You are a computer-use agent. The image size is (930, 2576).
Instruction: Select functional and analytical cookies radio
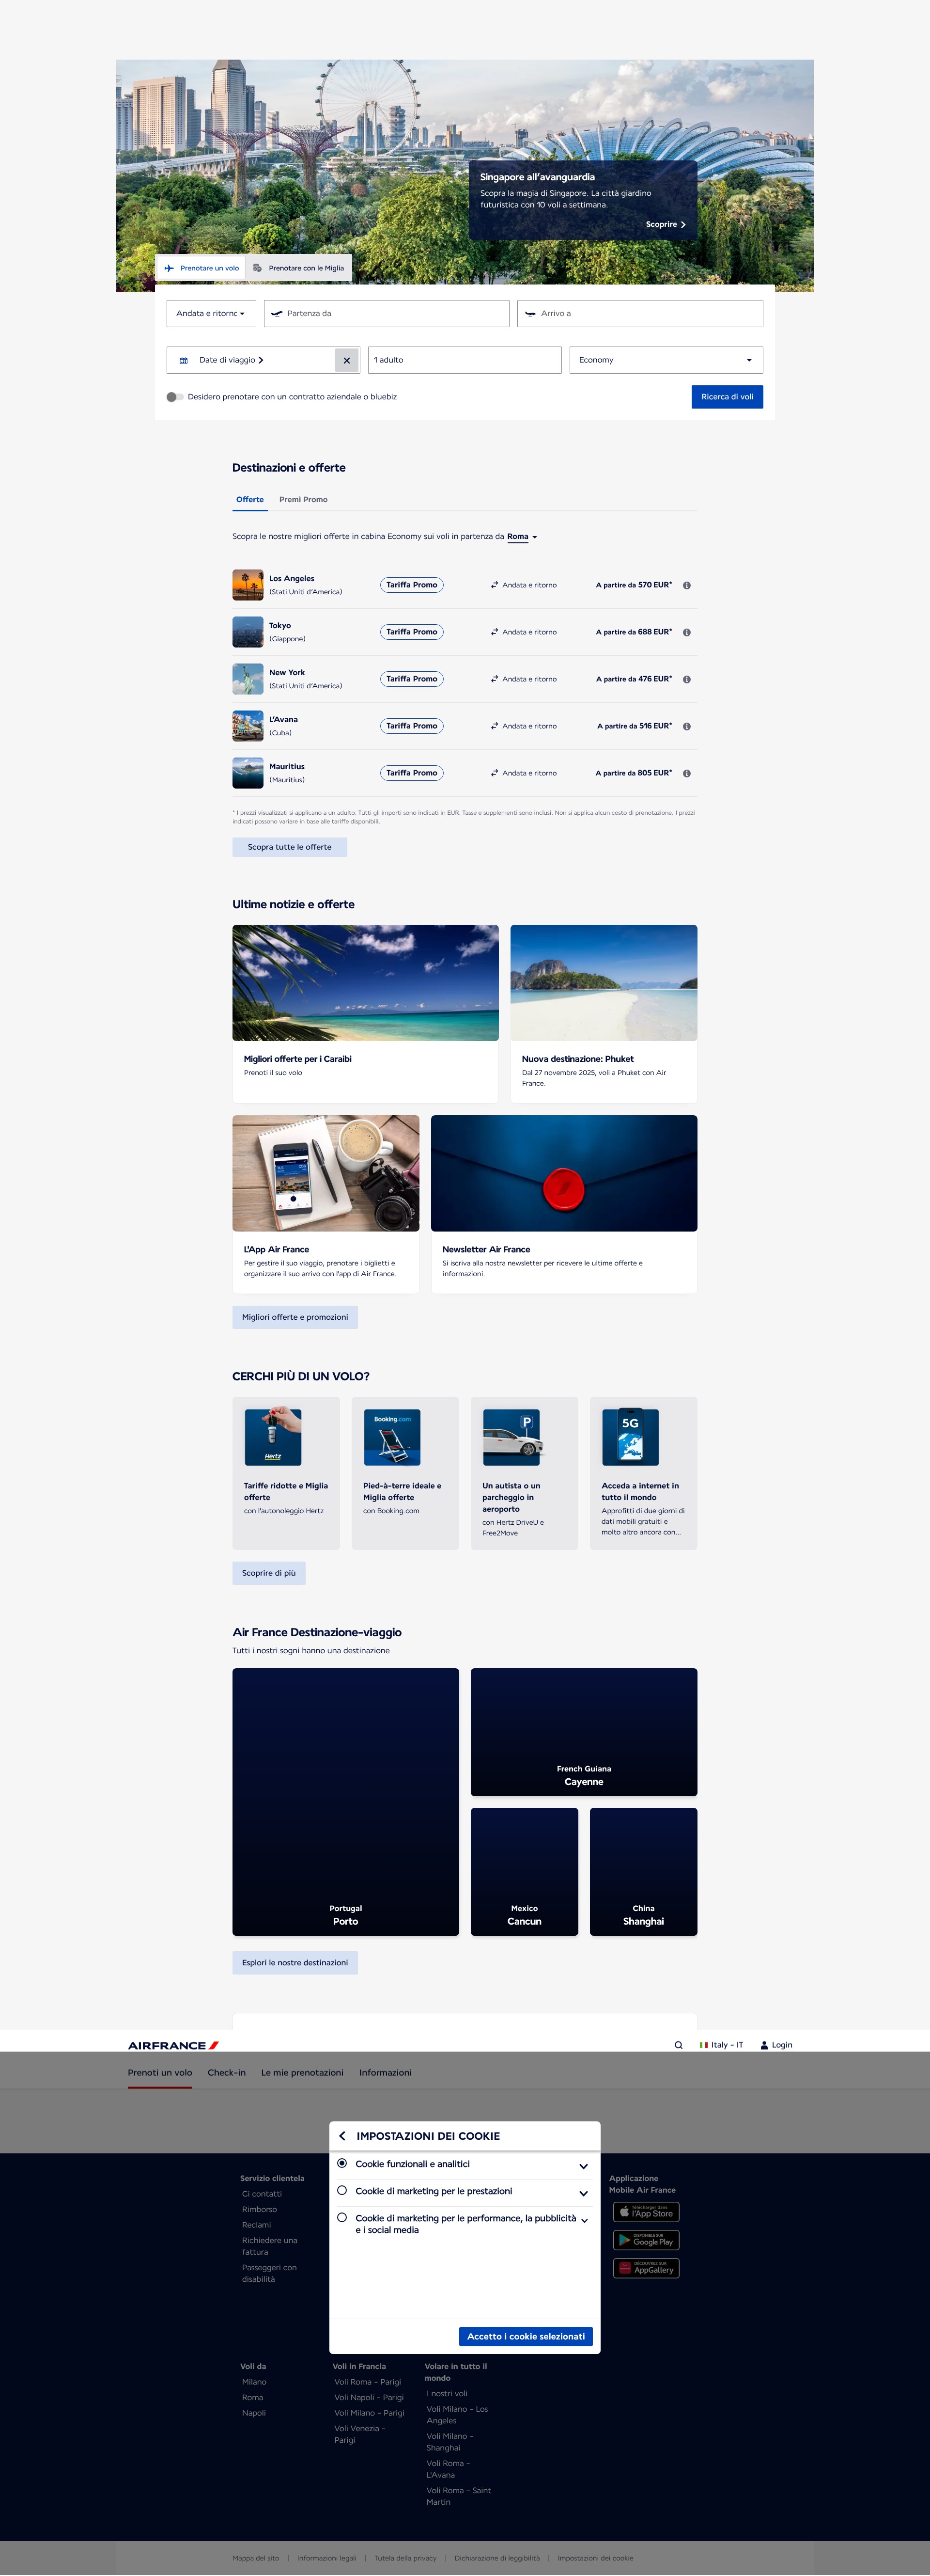point(342,2163)
